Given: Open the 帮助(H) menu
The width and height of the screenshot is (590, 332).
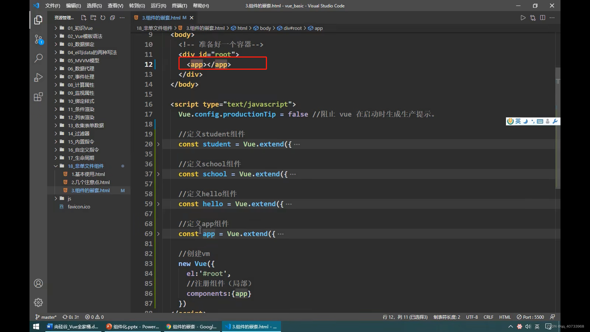Looking at the screenshot, I should (x=201, y=6).
